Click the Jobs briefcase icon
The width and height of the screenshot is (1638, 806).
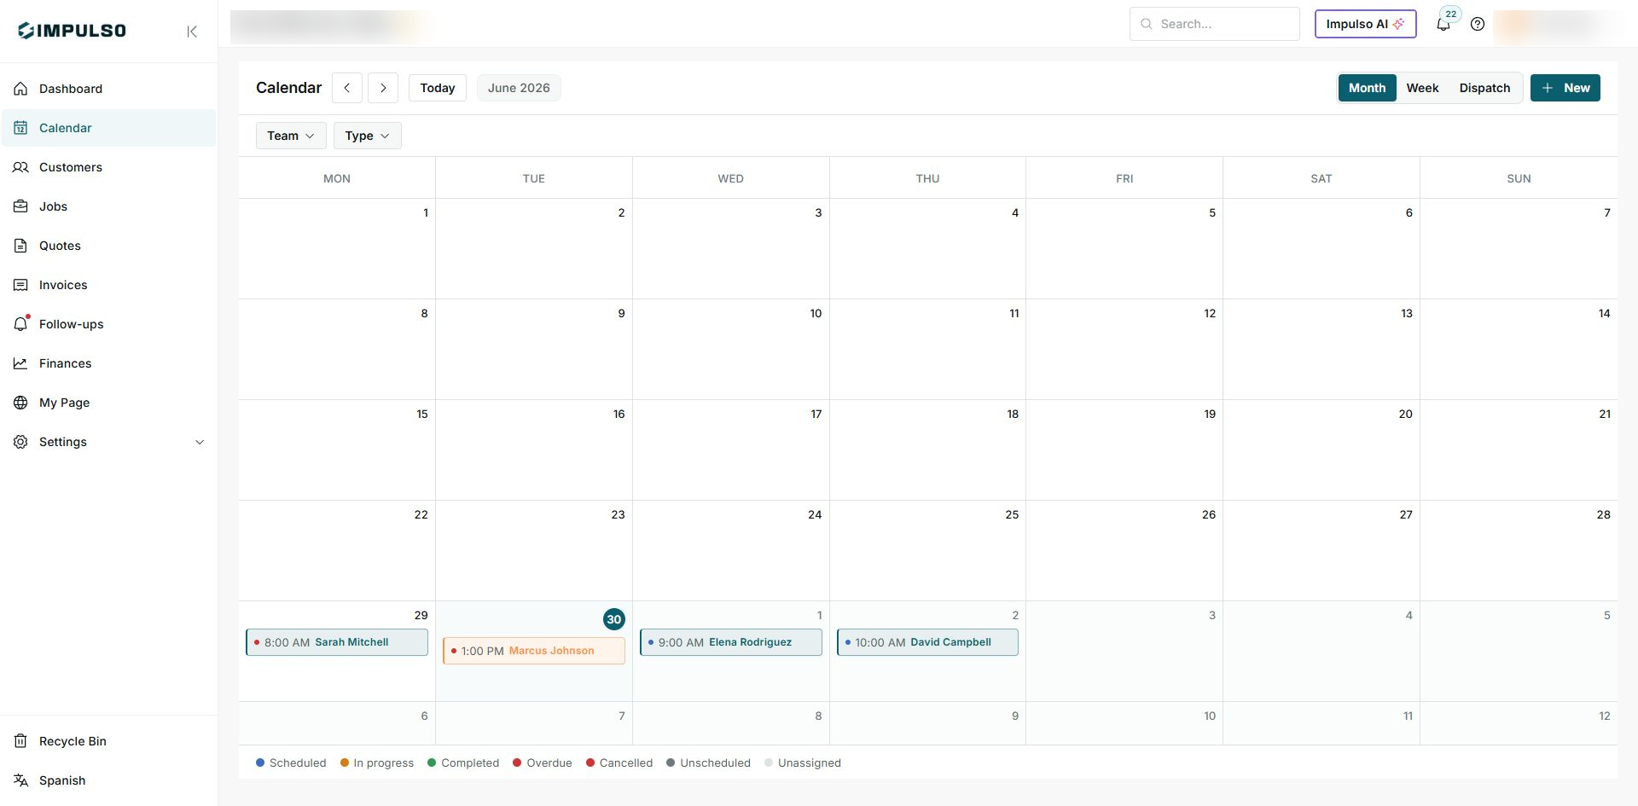tap(20, 206)
